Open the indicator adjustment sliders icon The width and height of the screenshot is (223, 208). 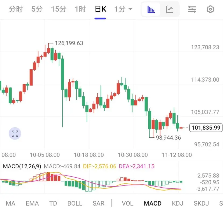(192, 9)
